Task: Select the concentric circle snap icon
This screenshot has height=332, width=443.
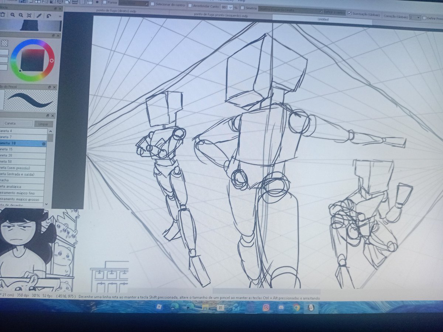Action: pos(60,1)
